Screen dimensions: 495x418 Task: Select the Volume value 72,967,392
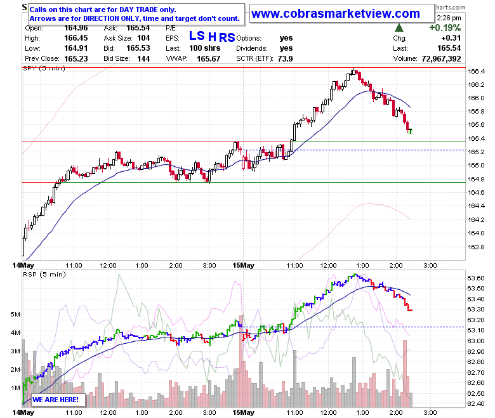[441, 59]
